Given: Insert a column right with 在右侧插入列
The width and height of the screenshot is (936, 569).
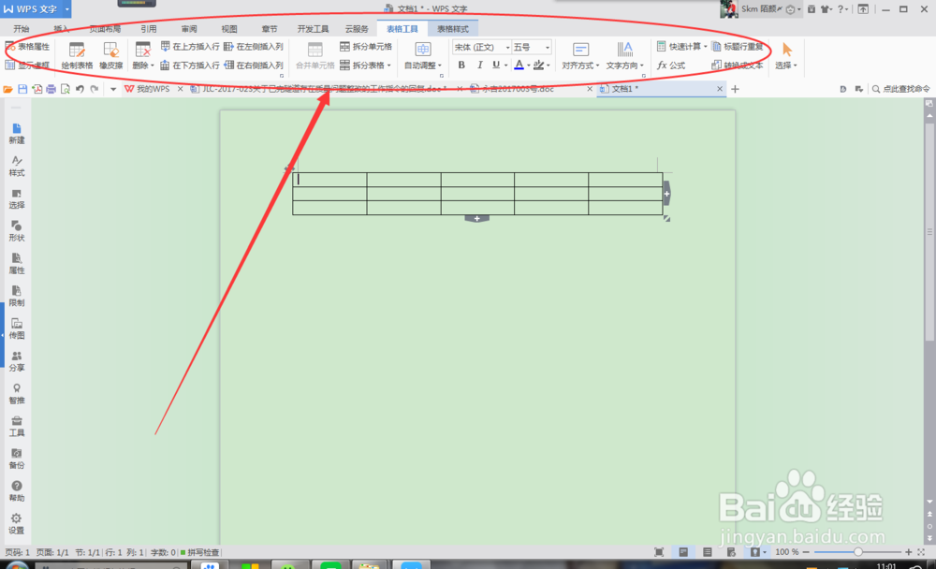Looking at the screenshot, I should click(x=253, y=66).
